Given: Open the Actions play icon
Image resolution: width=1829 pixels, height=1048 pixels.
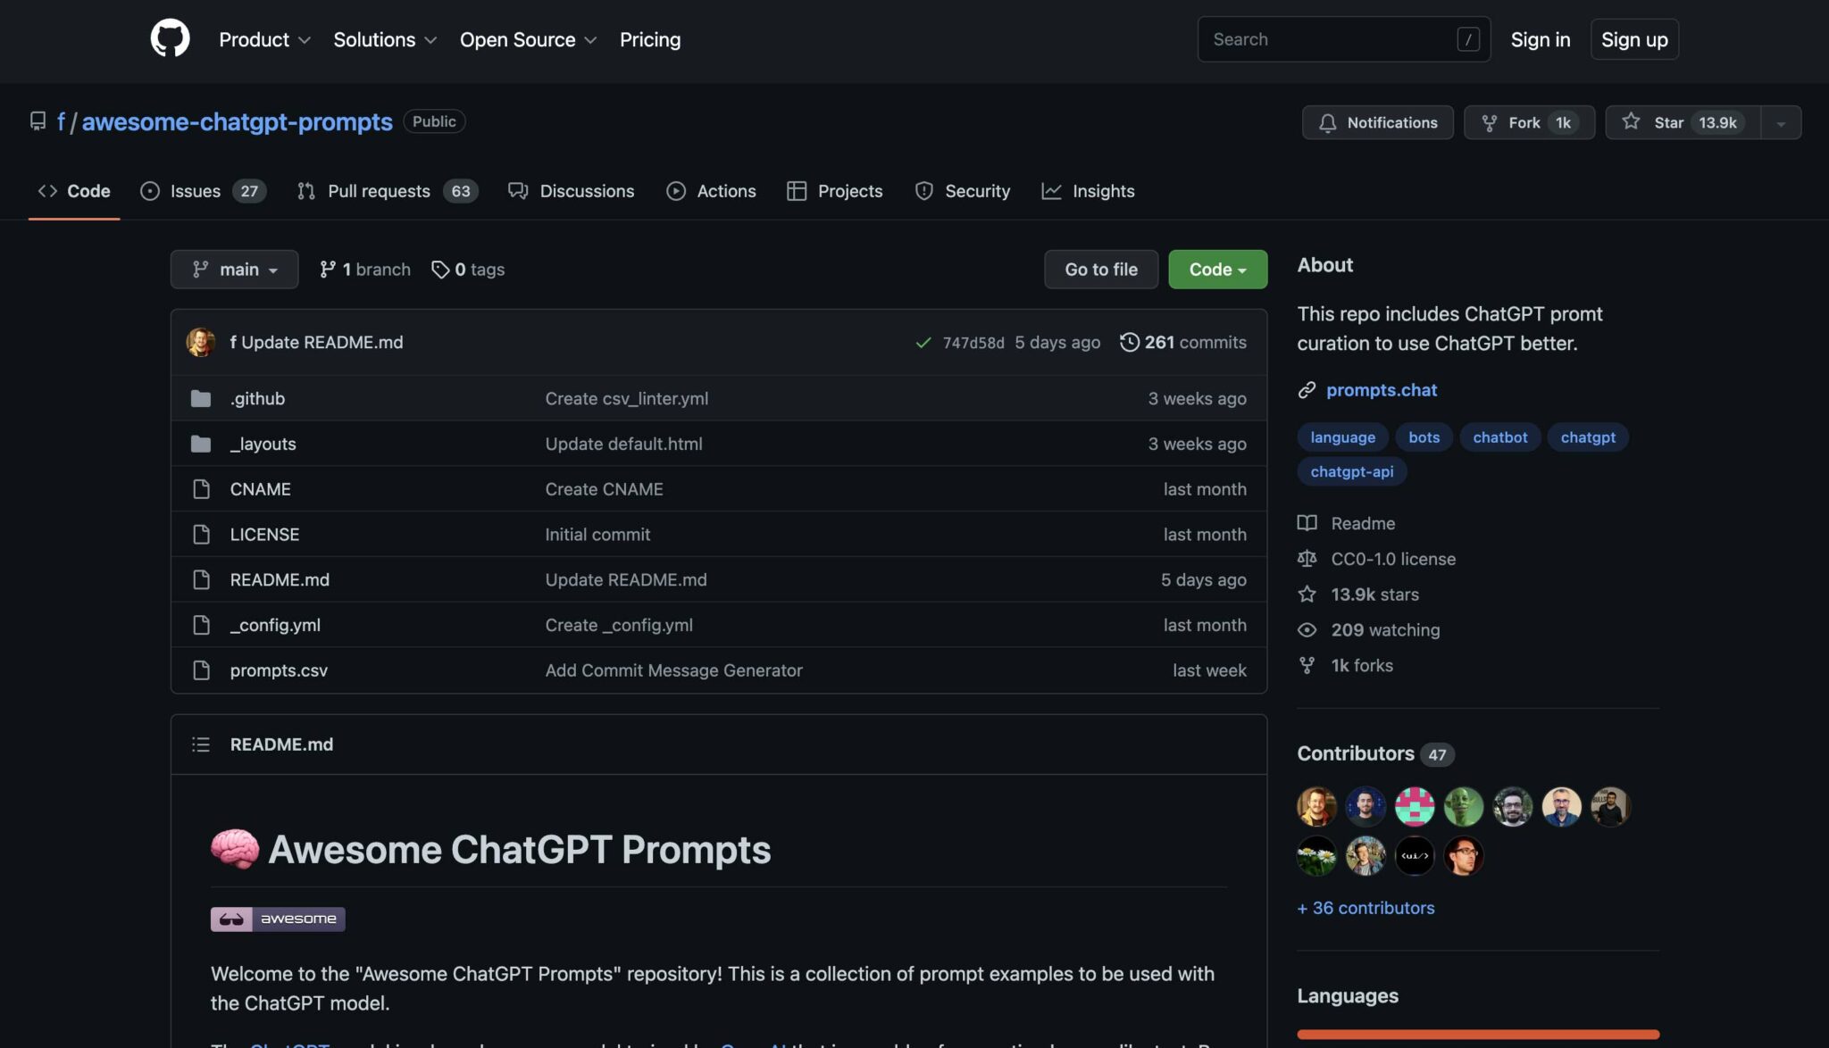Looking at the screenshot, I should (675, 190).
